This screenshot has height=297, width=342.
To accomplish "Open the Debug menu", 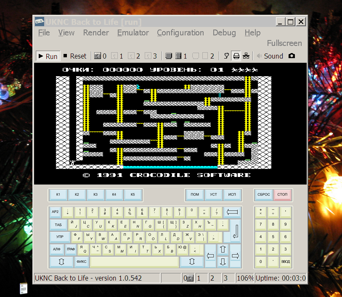I will (224, 33).
